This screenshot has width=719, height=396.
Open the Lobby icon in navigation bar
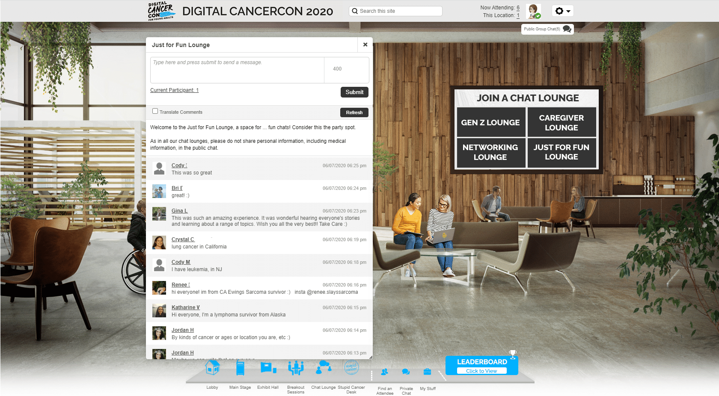(x=212, y=367)
